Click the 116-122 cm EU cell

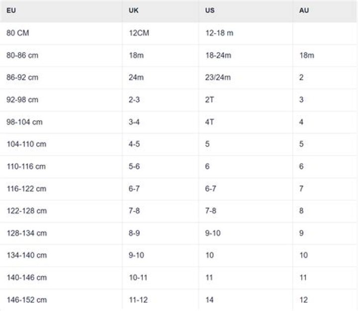point(26,188)
